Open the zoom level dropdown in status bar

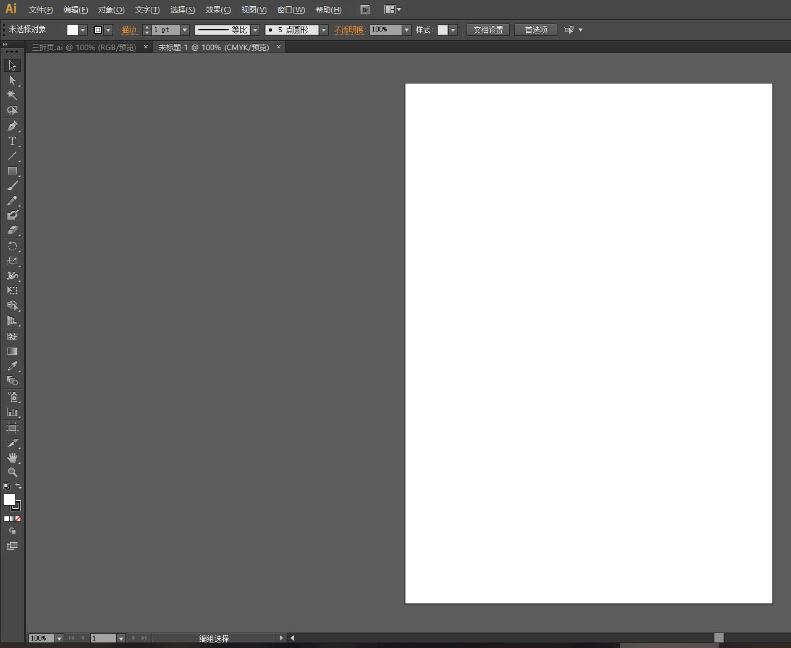(x=59, y=638)
